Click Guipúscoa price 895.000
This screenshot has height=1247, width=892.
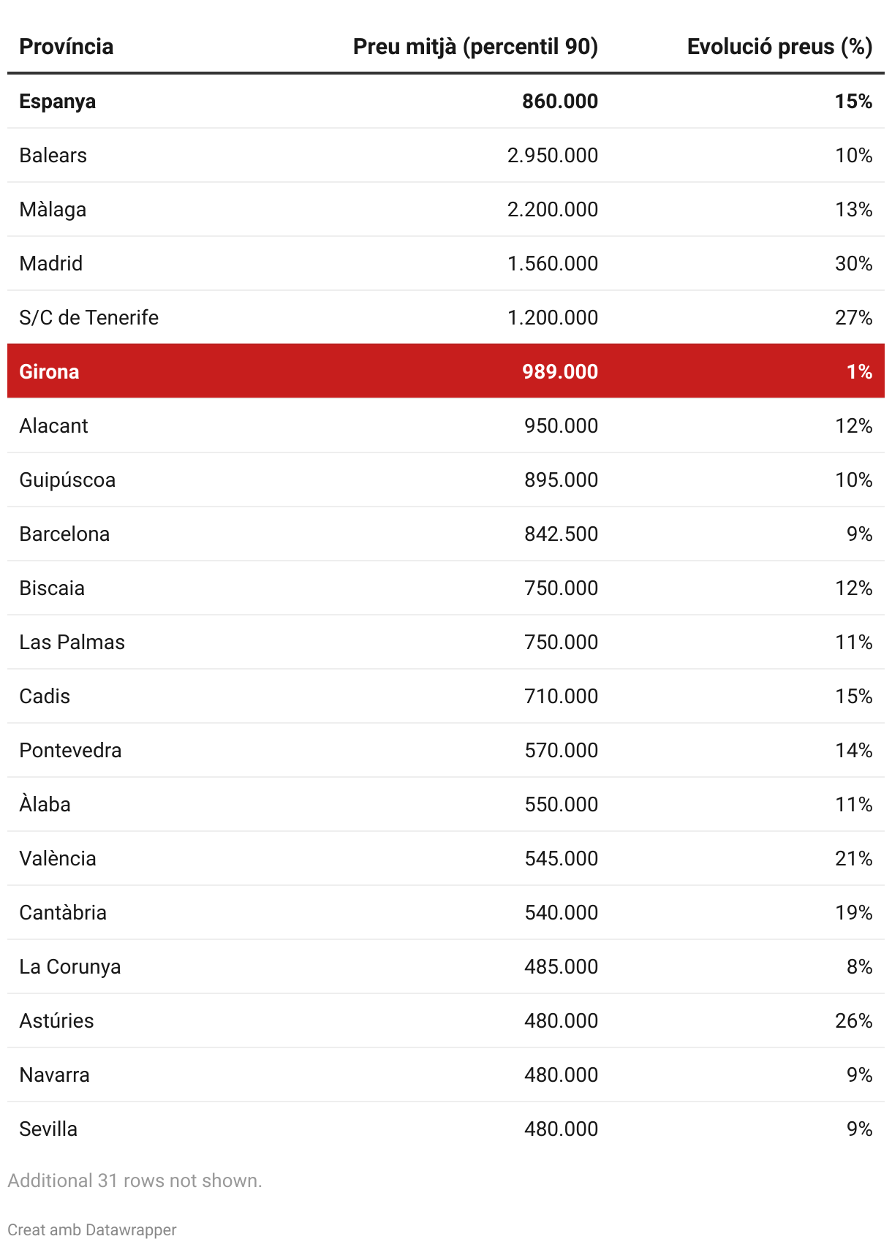[x=561, y=480]
